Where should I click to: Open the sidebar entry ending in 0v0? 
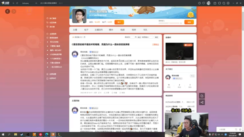point(56,67)
